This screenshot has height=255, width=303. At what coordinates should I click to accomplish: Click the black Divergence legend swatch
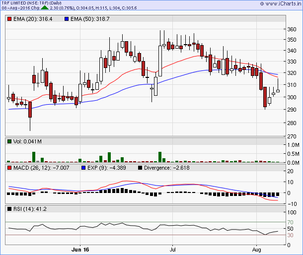[140, 168]
